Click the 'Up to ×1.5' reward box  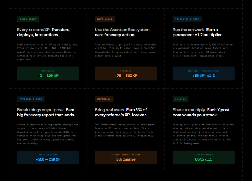pos(203,157)
